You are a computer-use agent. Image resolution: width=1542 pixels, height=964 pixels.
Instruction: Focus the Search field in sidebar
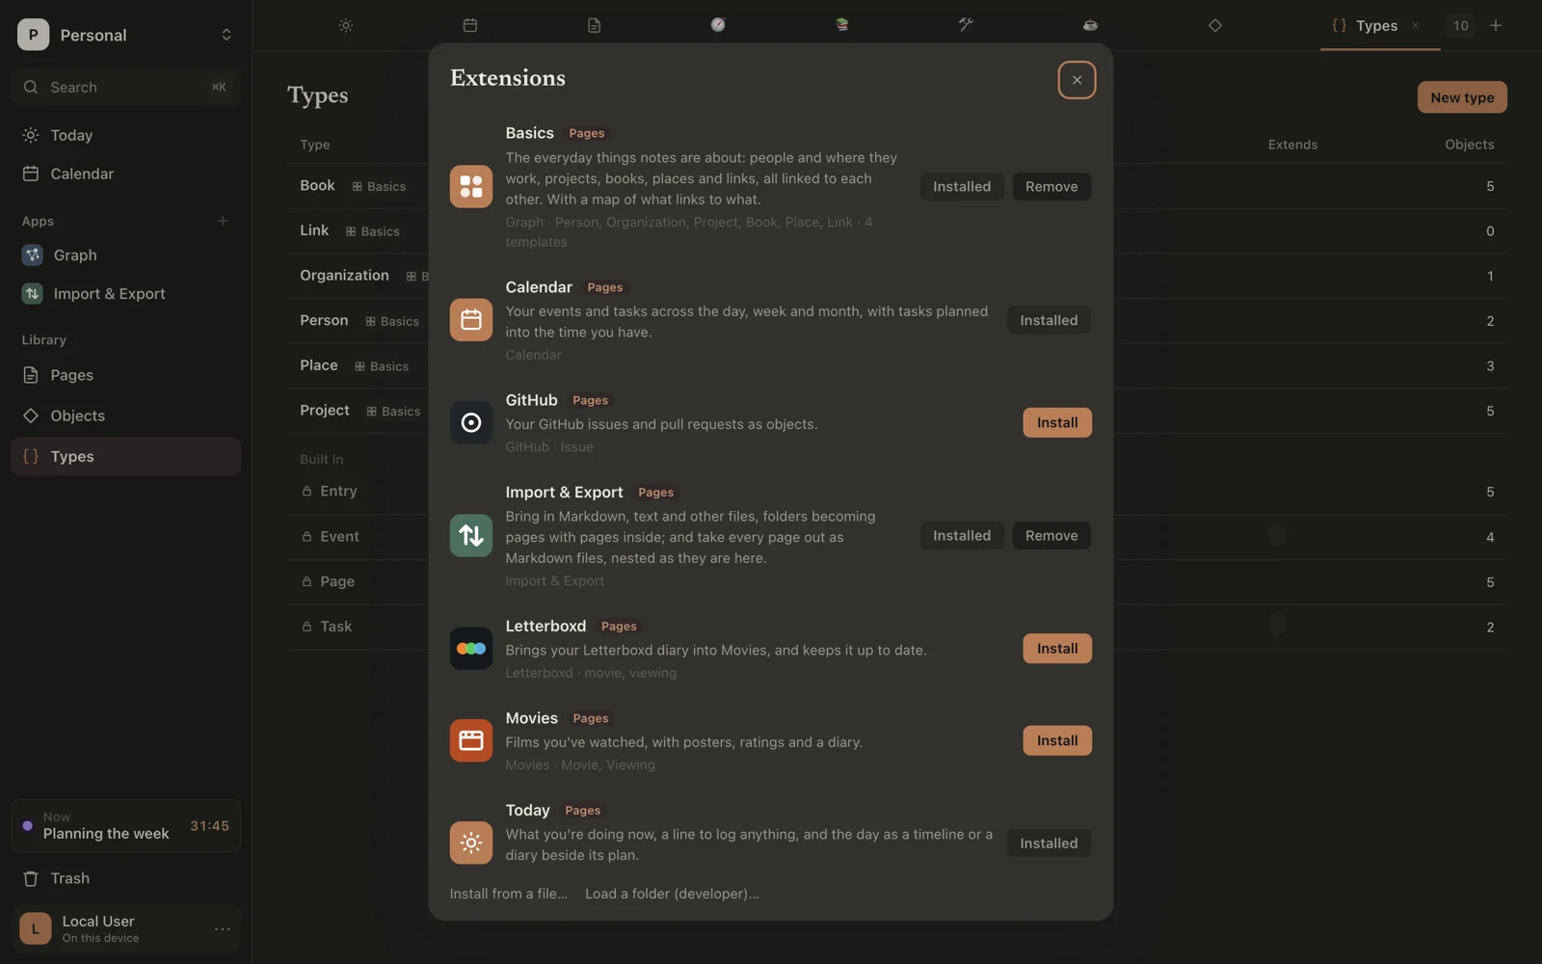(126, 87)
